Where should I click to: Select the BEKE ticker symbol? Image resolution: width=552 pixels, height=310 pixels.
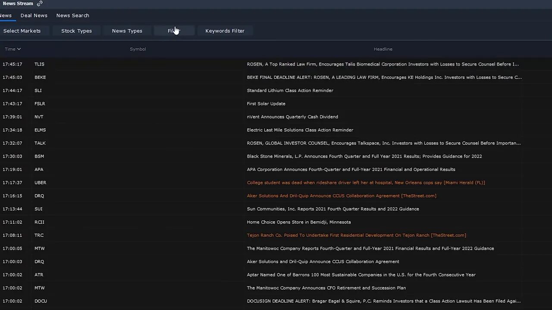[40, 77]
